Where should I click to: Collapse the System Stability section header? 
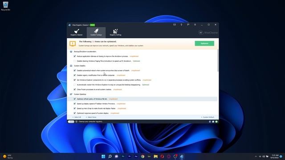[x=71, y=66]
